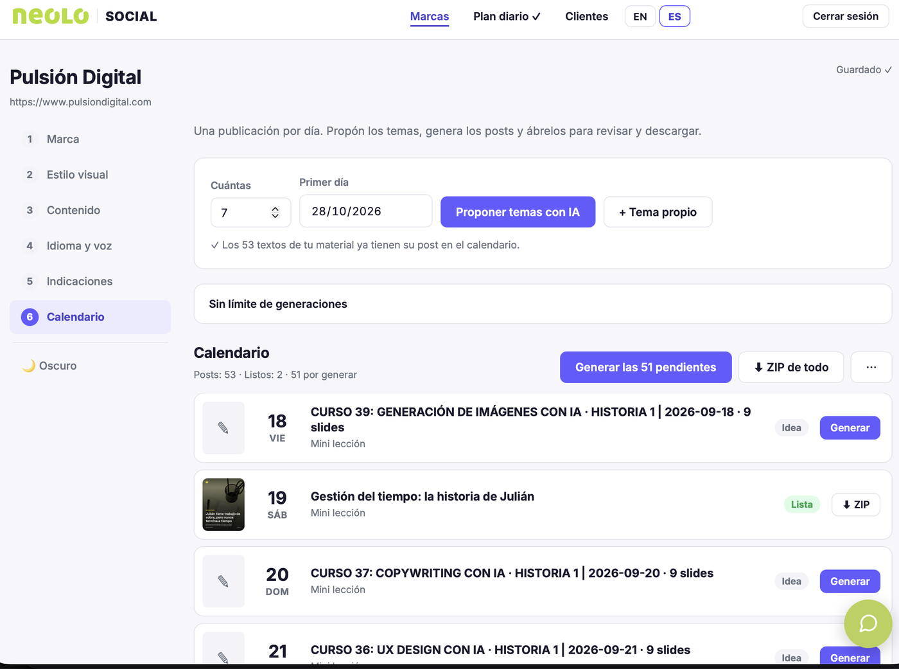Image resolution: width=899 pixels, height=669 pixels.
Task: Click Generar las 51 pendientes
Action: pos(645,367)
